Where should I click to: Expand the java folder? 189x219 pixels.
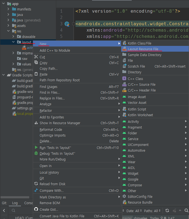coord(8,15)
